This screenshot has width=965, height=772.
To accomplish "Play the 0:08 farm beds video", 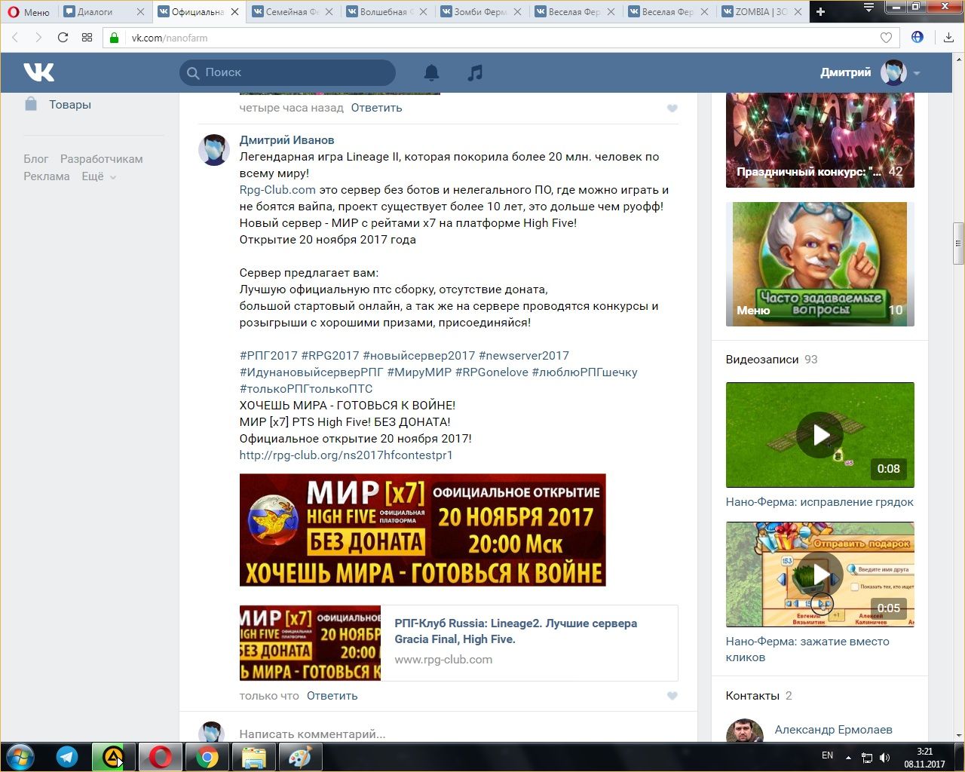I will (820, 435).
